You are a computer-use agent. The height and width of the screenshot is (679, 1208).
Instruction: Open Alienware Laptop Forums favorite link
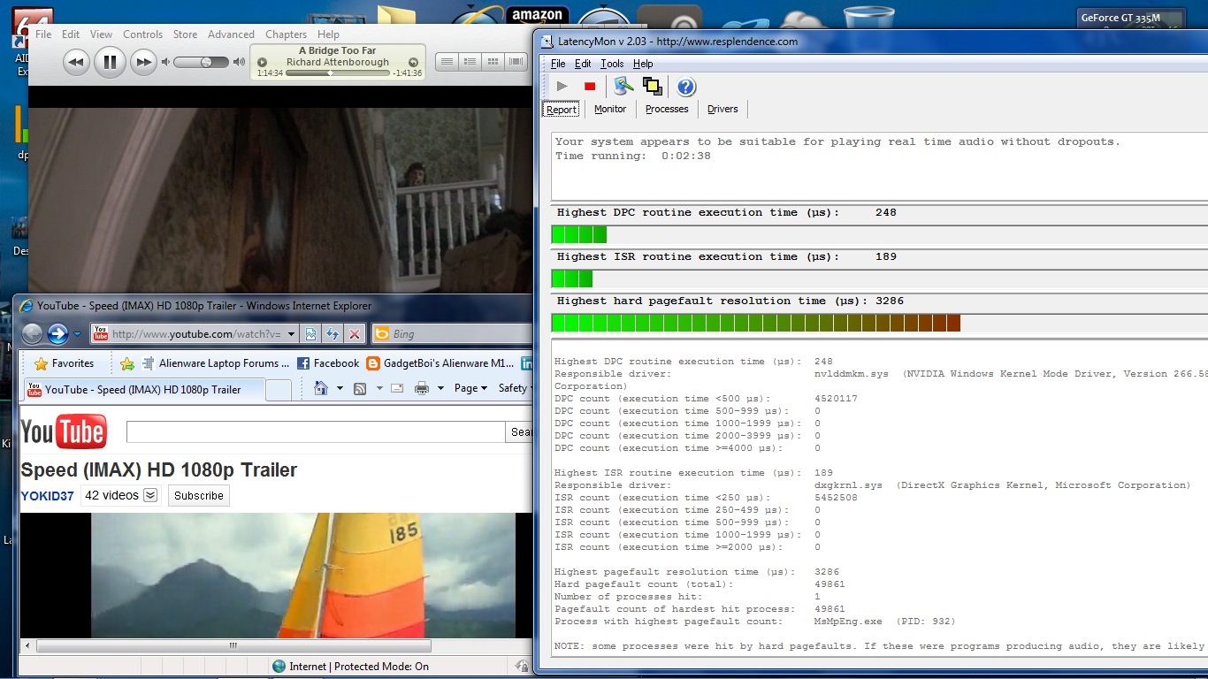click(215, 363)
